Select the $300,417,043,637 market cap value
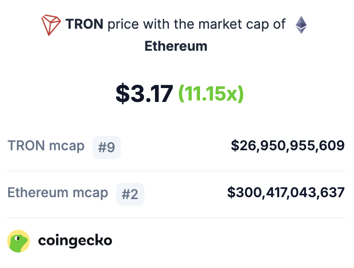The height and width of the screenshot is (268, 354). 286,192
